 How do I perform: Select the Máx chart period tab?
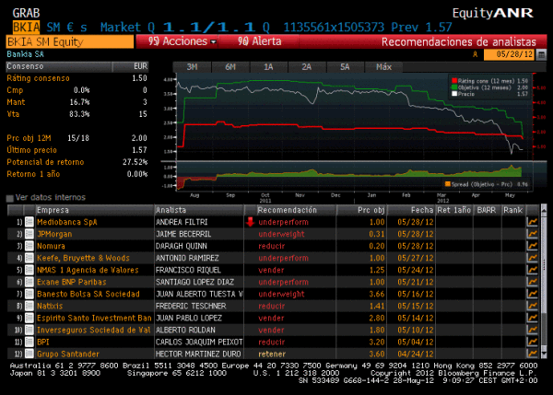[x=383, y=66]
